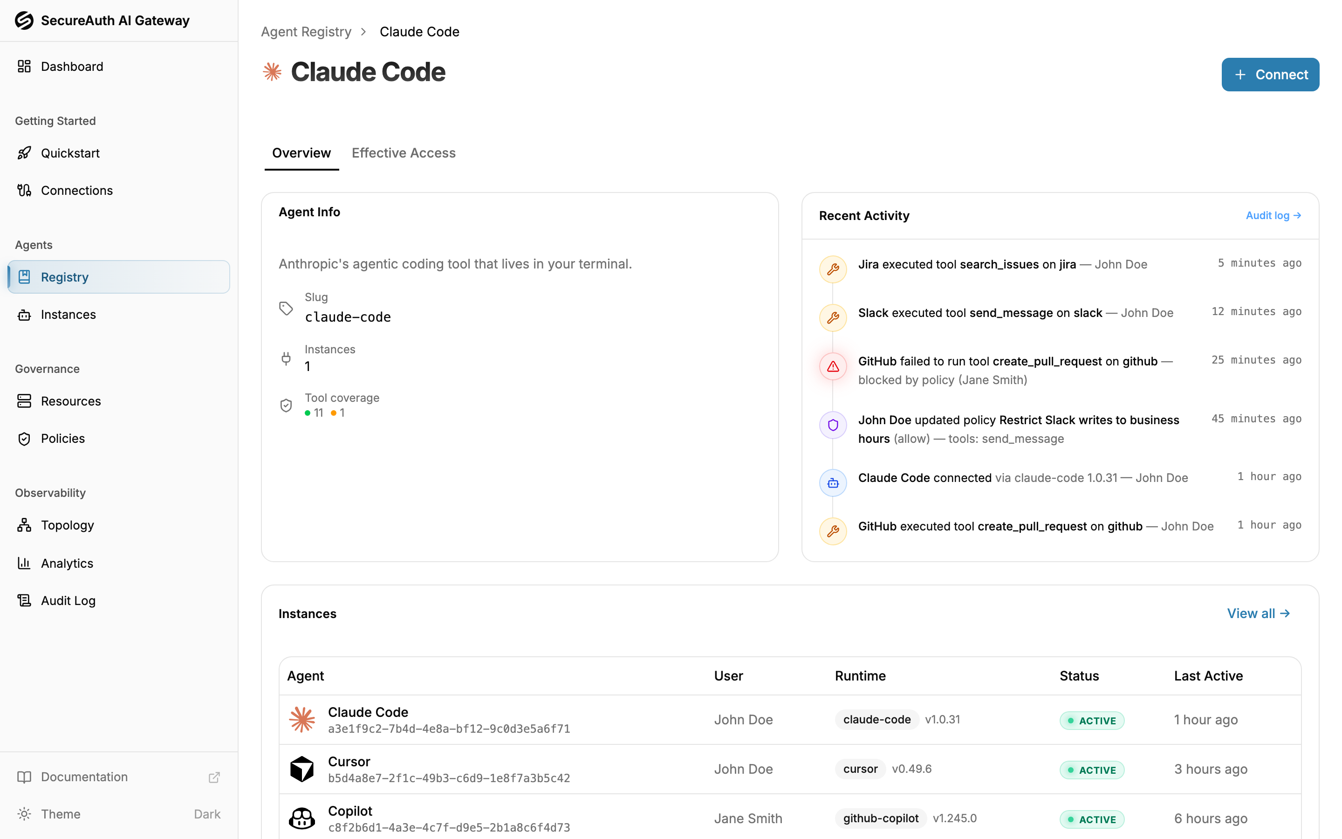Click the Analytics bar chart icon
Image resolution: width=1342 pixels, height=839 pixels.
(24, 563)
